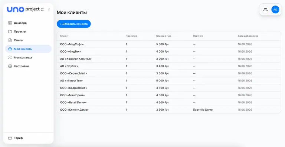This screenshot has width=285, height=147.
Task: Open the Проекты section
Action: click(x=29, y=31)
